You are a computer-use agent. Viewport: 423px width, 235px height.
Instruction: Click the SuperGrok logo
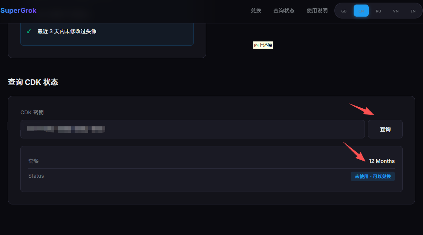[18, 11]
